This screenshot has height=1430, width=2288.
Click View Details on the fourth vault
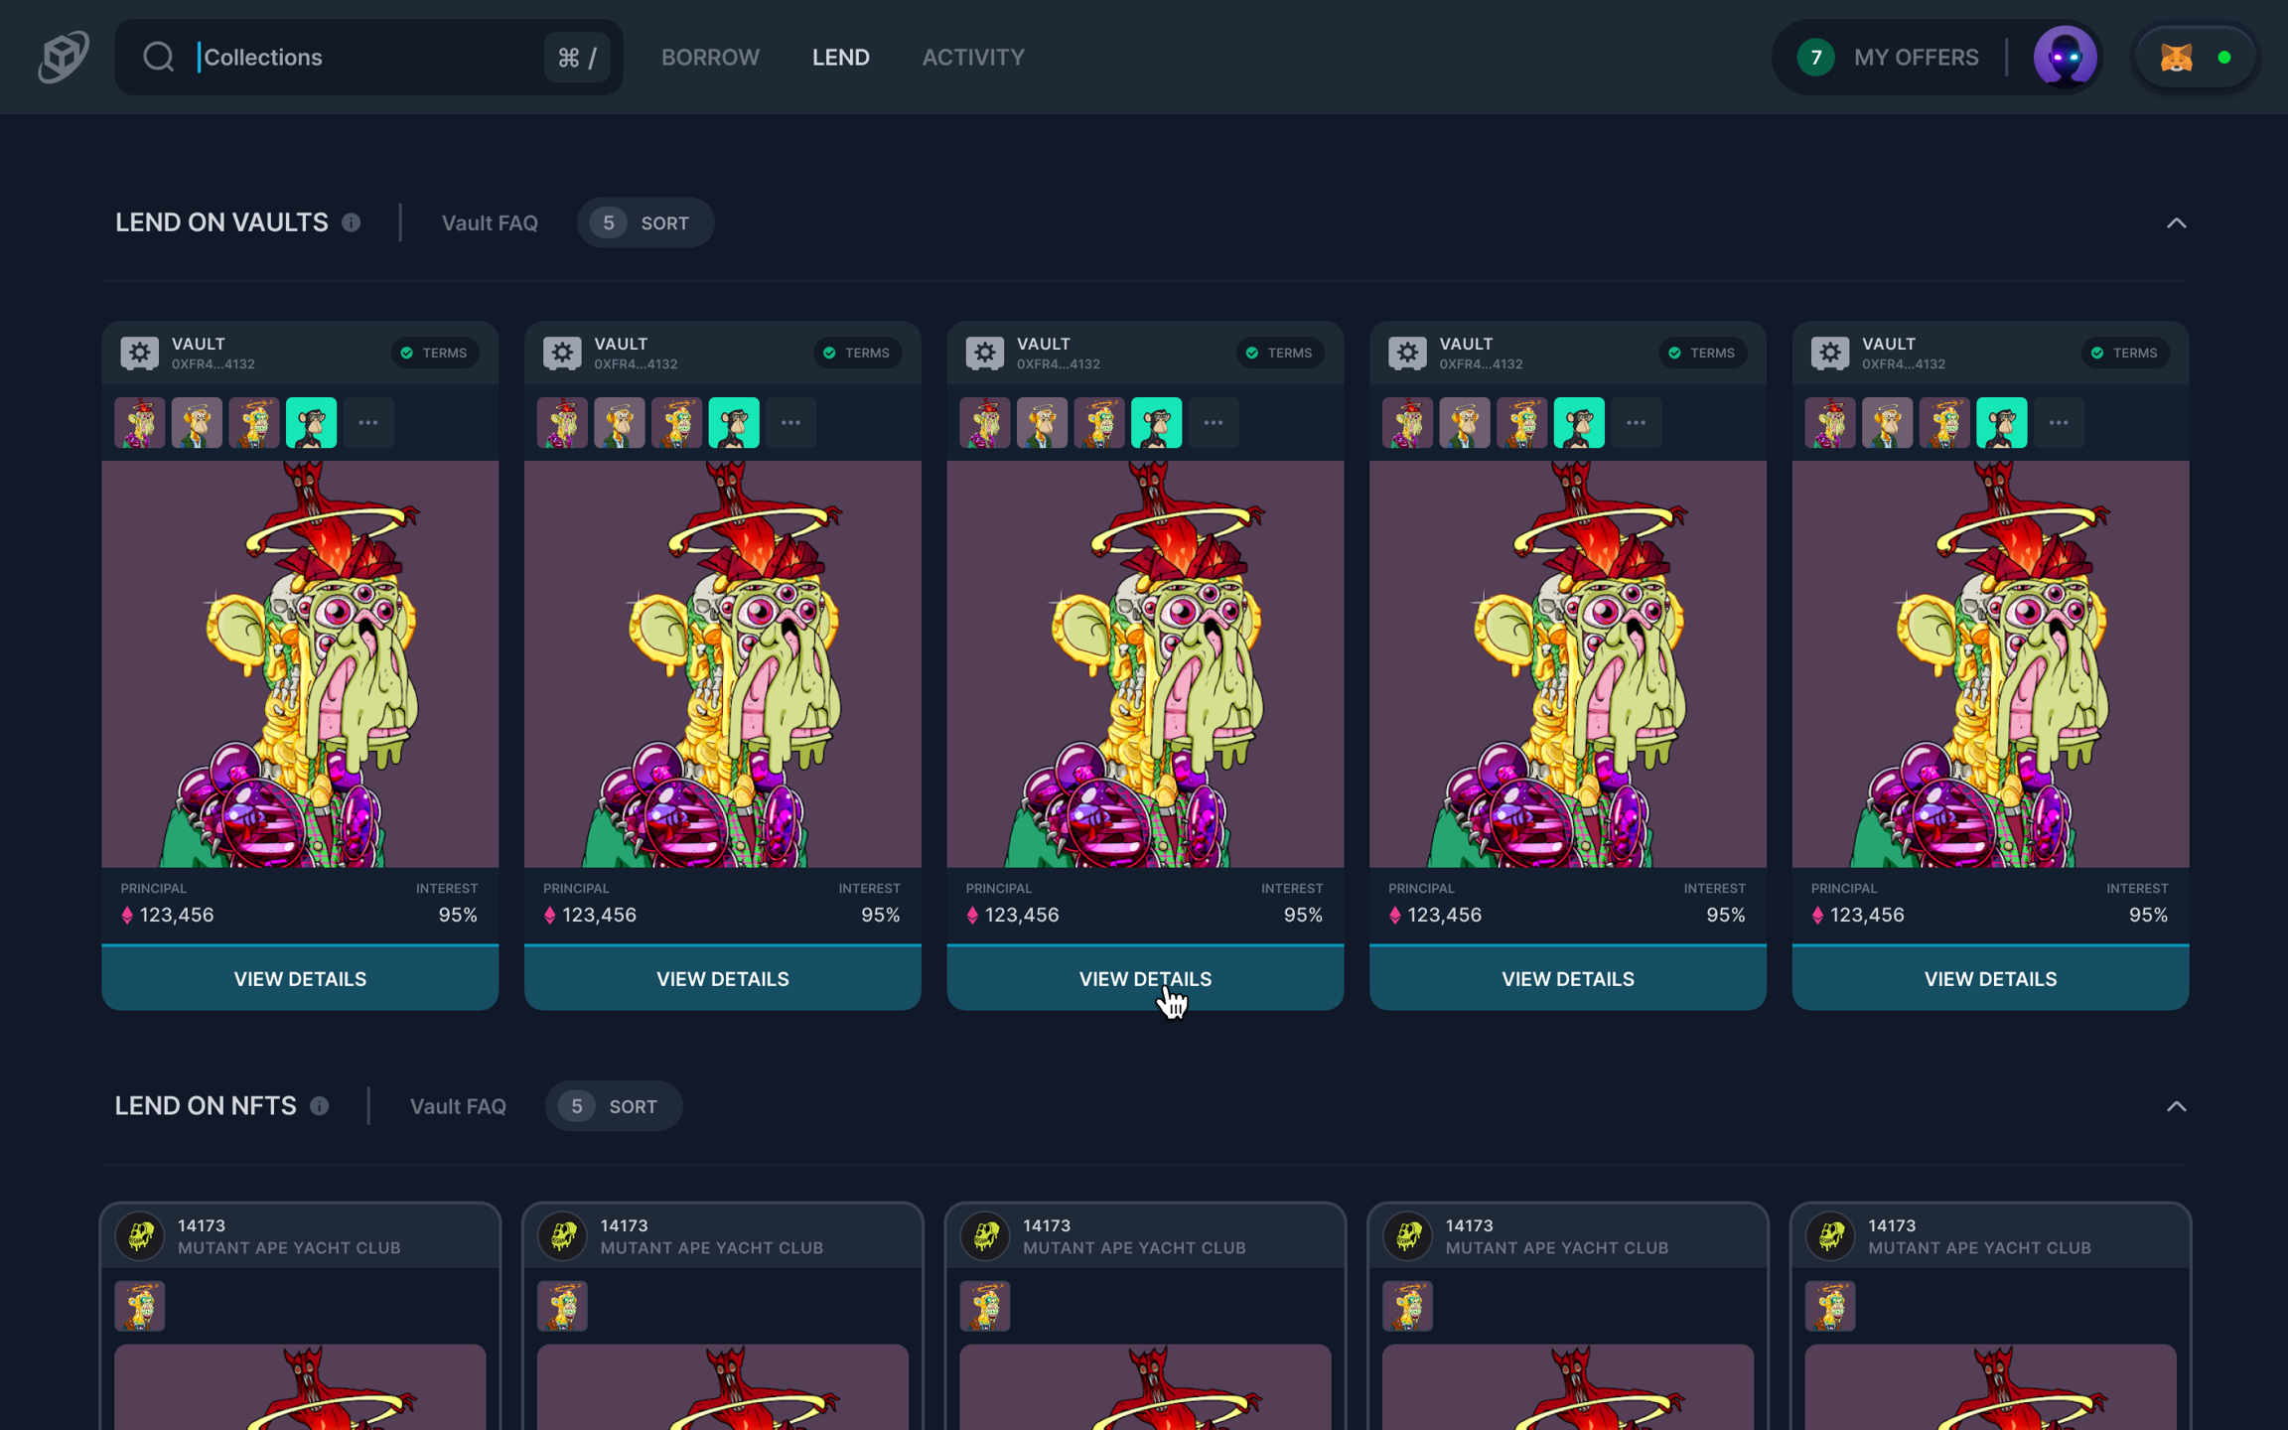point(1567,978)
